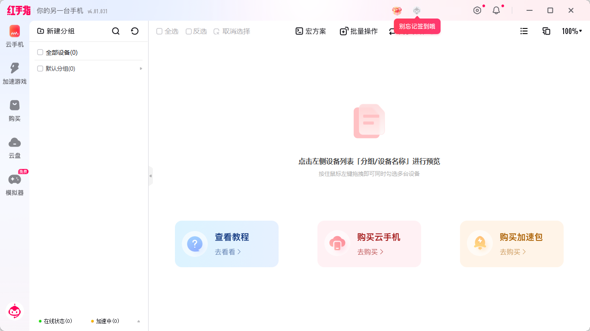Switch to list view layout

click(524, 31)
